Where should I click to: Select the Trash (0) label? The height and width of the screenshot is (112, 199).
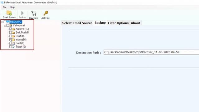point(21,47)
